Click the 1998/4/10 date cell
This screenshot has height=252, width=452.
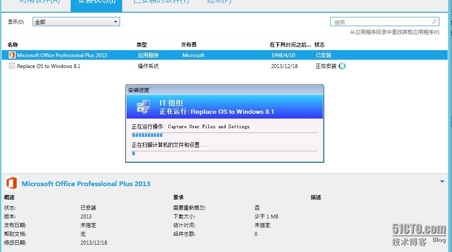pyautogui.click(x=283, y=55)
